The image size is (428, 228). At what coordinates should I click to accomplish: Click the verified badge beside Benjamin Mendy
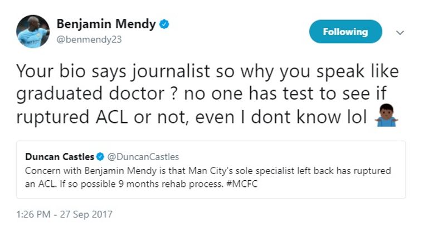164,24
